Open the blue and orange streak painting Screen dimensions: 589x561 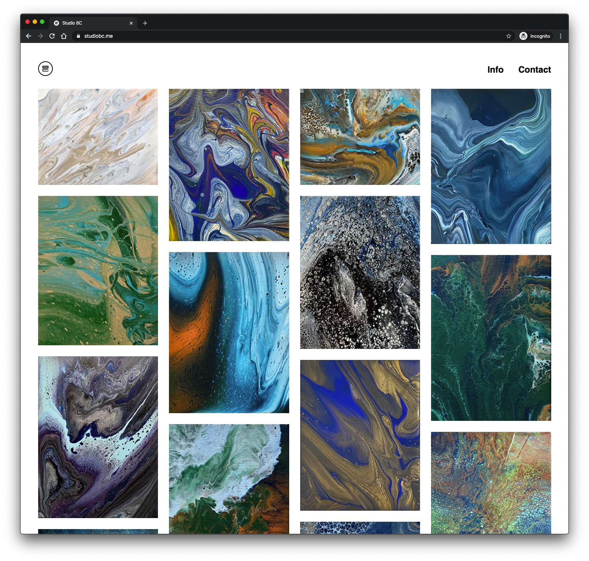tap(229, 332)
